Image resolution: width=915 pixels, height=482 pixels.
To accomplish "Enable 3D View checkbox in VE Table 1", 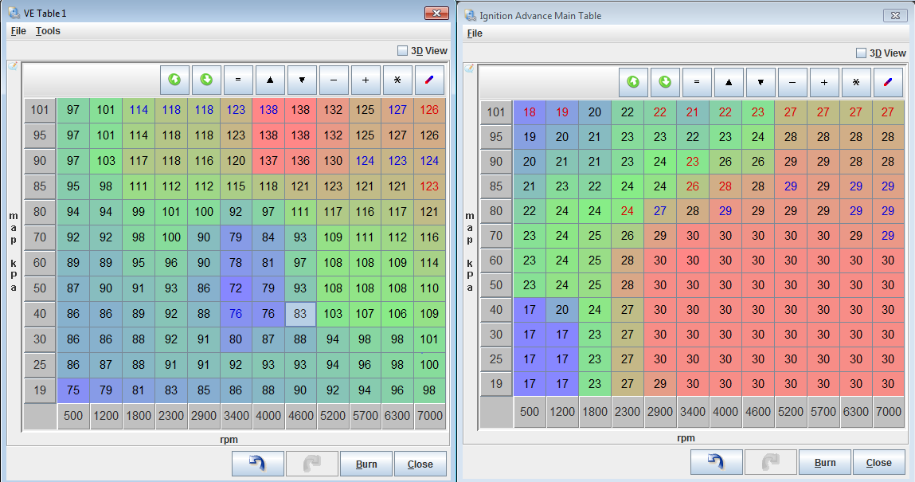I will tap(402, 51).
